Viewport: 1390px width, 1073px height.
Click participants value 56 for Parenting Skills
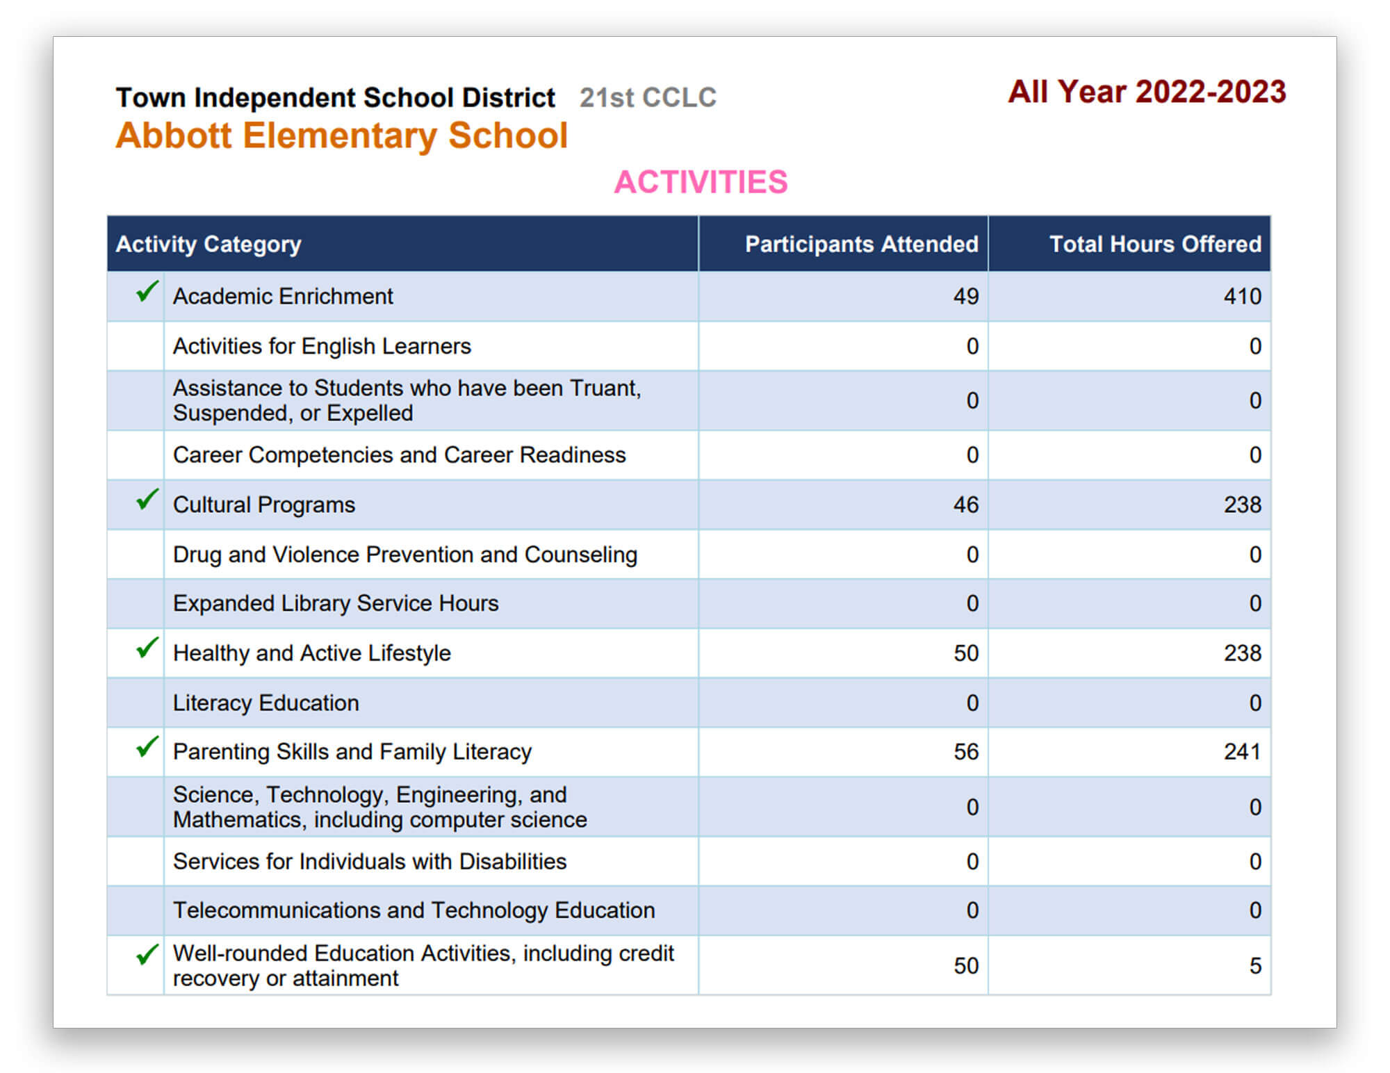pyautogui.click(x=965, y=752)
